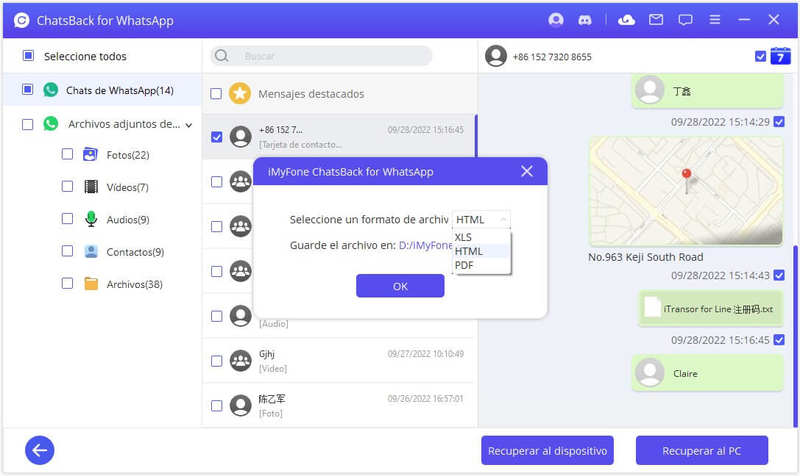Image resolution: width=800 pixels, height=476 pixels.
Task: Click the calendar date filter icon
Action: pos(782,56)
